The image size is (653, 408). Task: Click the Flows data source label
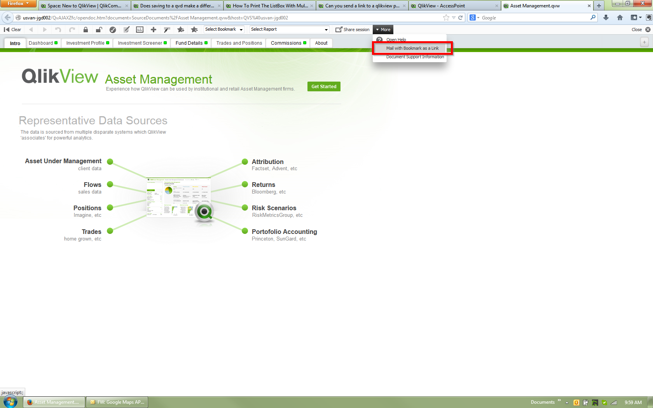pyautogui.click(x=93, y=185)
